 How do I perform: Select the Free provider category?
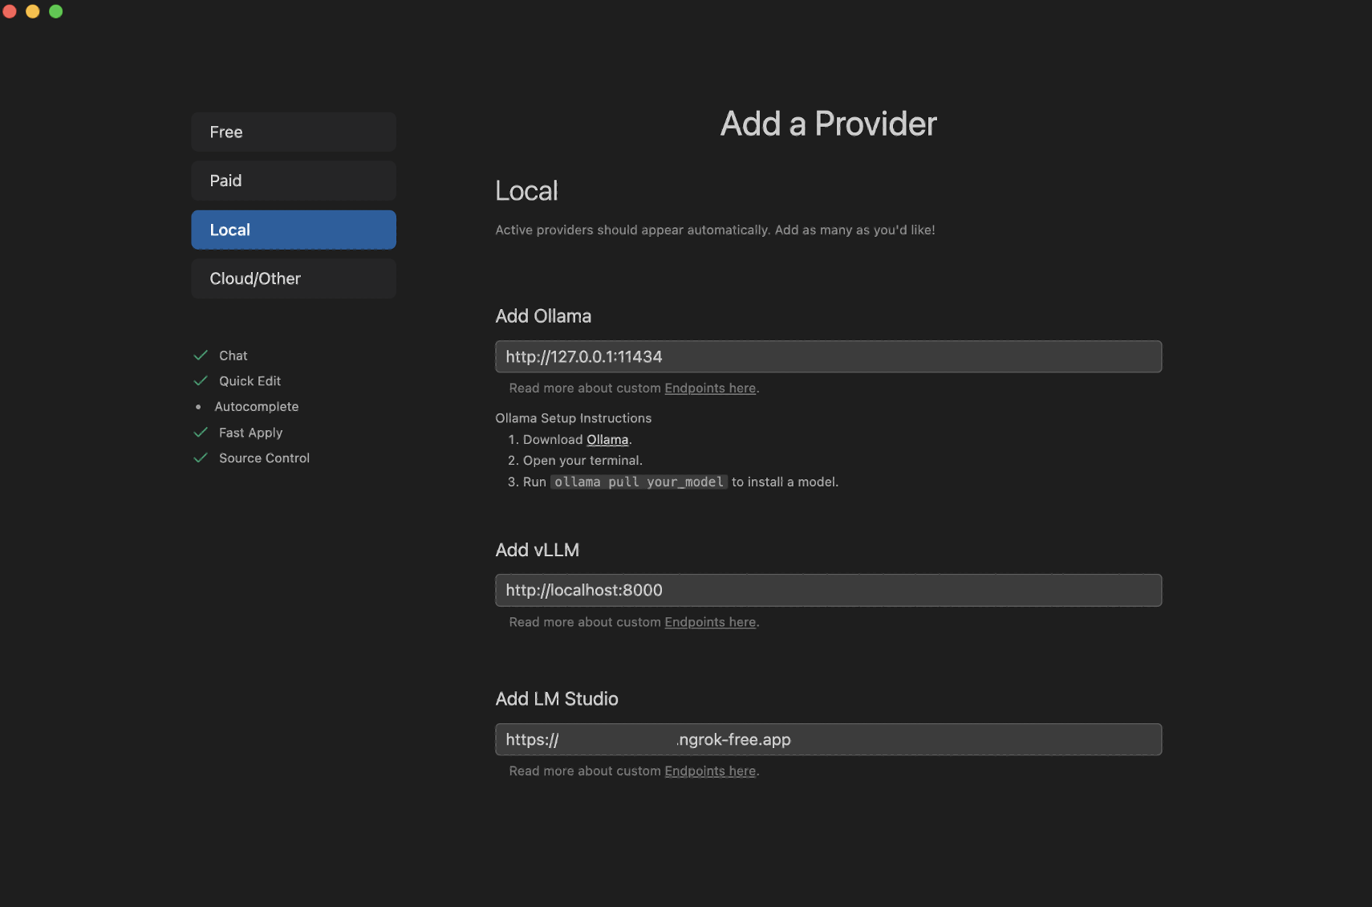pos(294,132)
